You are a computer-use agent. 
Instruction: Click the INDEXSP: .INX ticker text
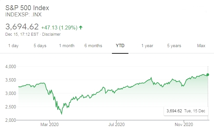pos(23,14)
